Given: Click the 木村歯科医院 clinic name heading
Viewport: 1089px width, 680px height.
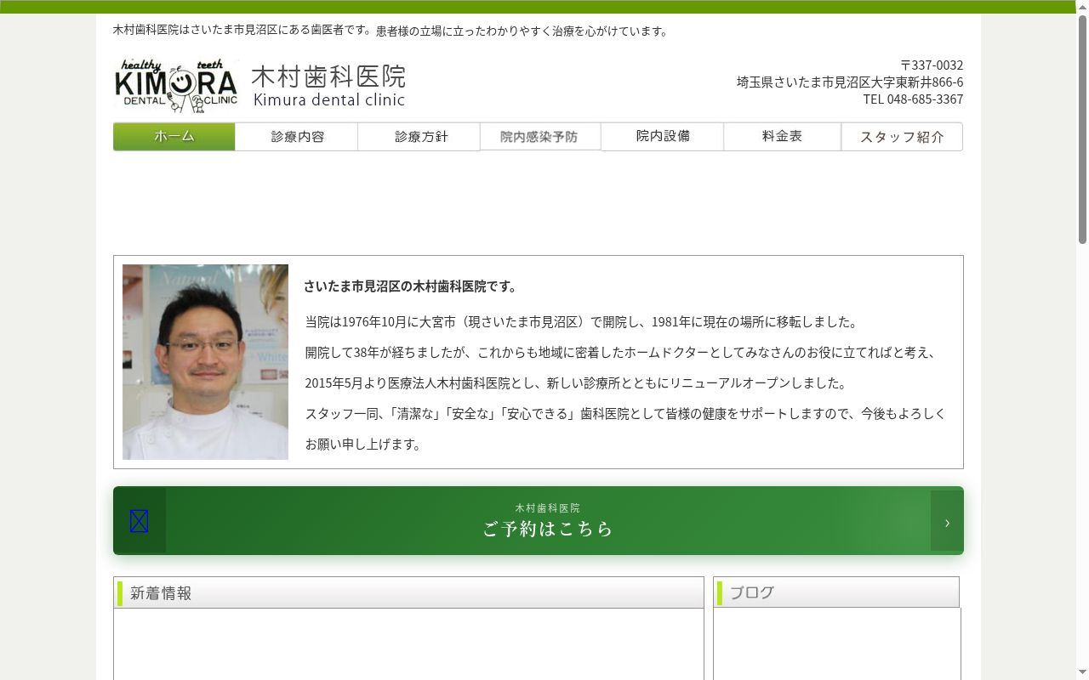Looking at the screenshot, I should tap(328, 76).
